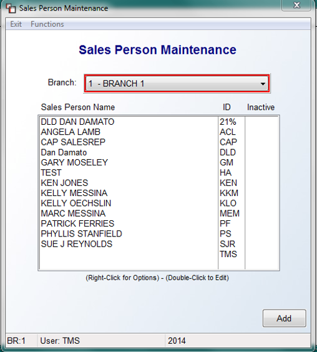Click the TMS ID entry

[x=228, y=254]
